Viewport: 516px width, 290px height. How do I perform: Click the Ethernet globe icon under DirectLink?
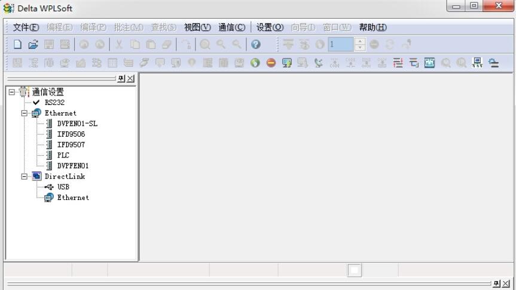[48, 198]
